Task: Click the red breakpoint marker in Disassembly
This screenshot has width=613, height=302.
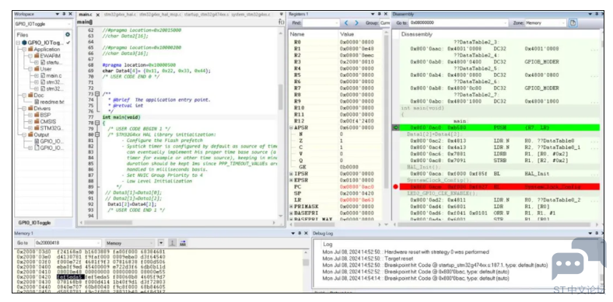Action: 396,187
